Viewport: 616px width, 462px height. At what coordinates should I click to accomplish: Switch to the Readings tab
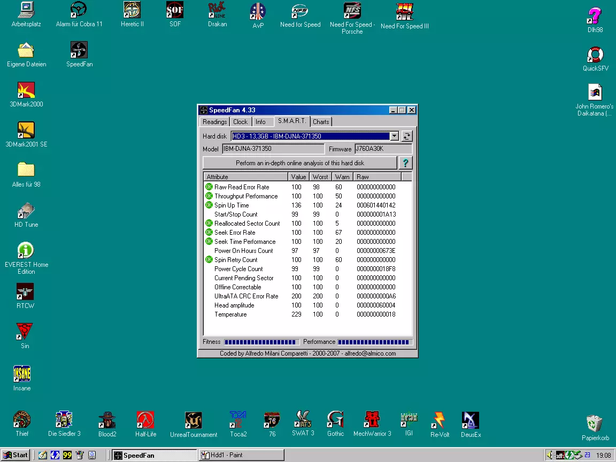[214, 122]
